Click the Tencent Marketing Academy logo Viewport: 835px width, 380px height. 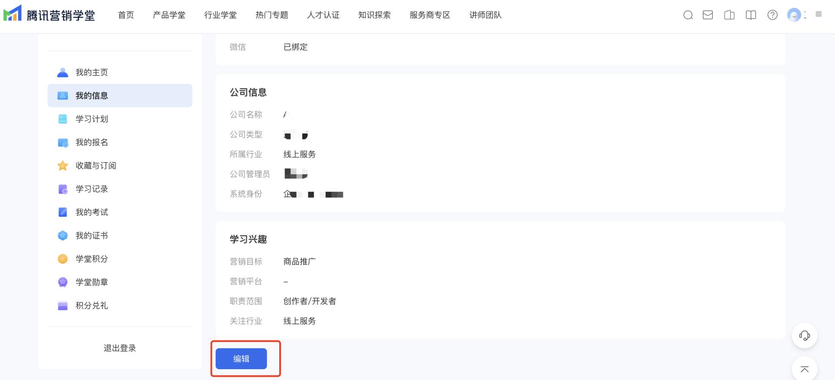[49, 14]
